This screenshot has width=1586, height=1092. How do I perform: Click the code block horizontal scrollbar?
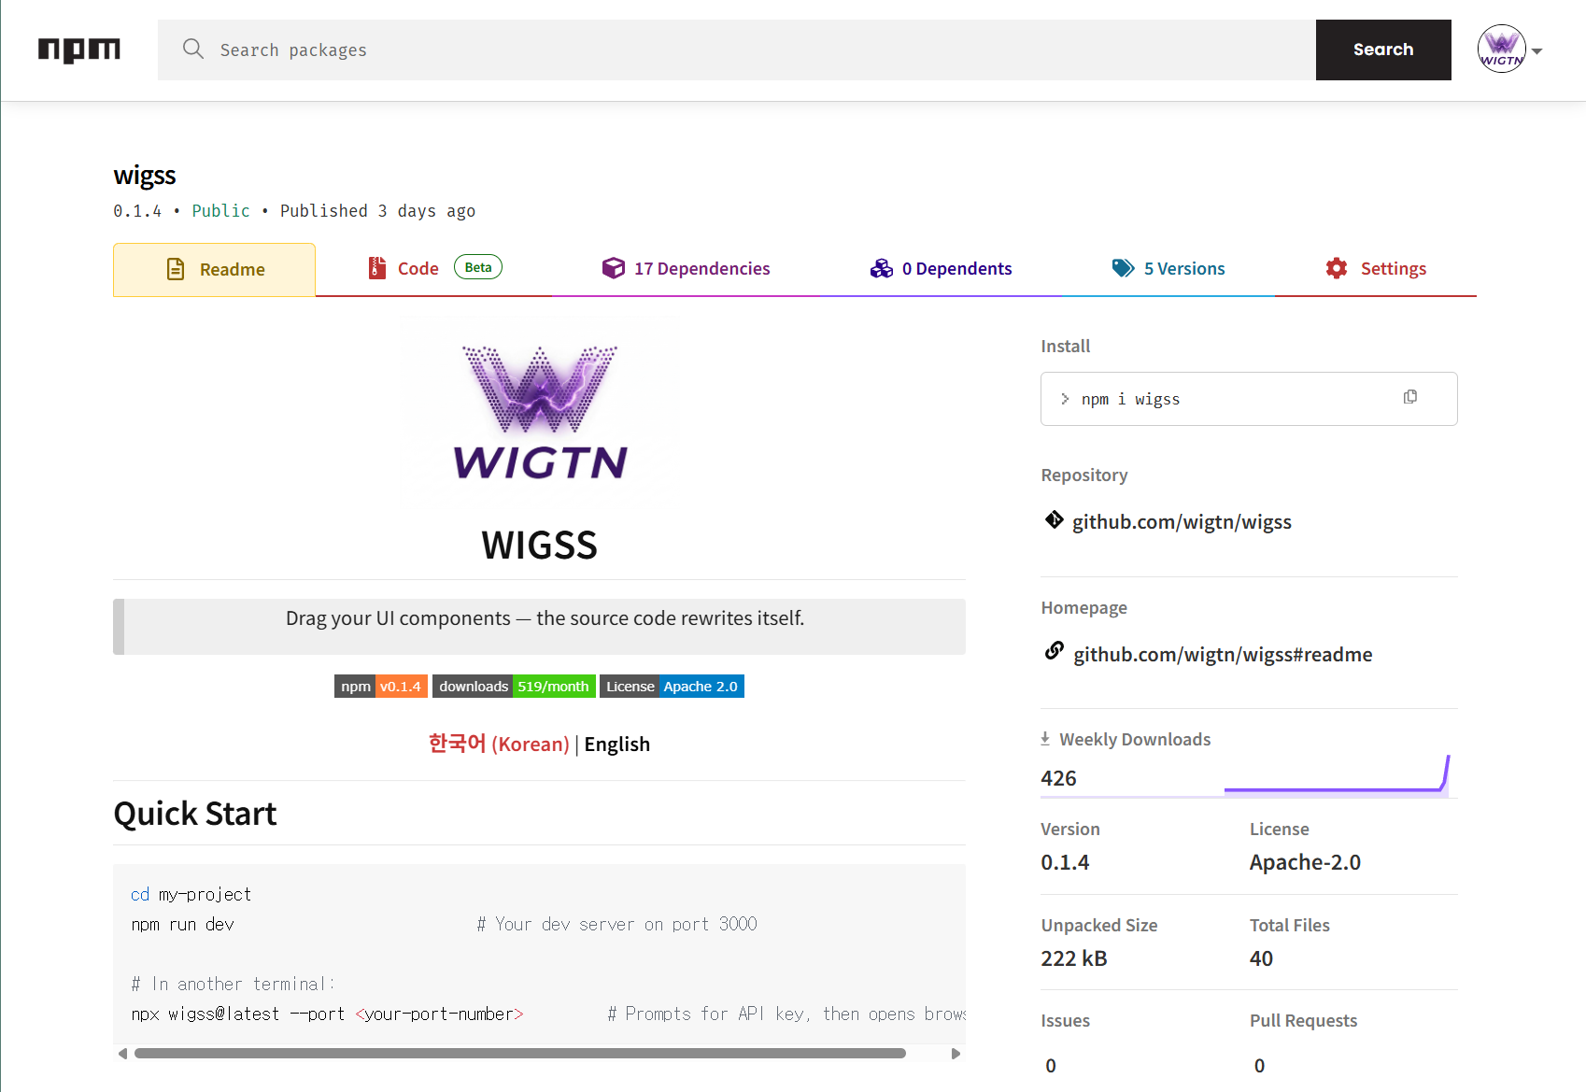[519, 1053]
